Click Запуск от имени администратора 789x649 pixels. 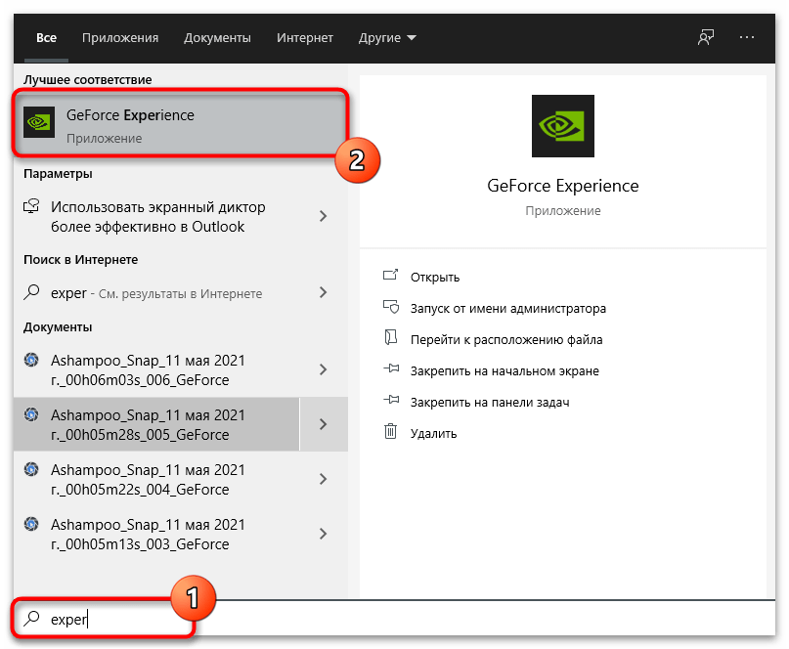[x=508, y=309]
